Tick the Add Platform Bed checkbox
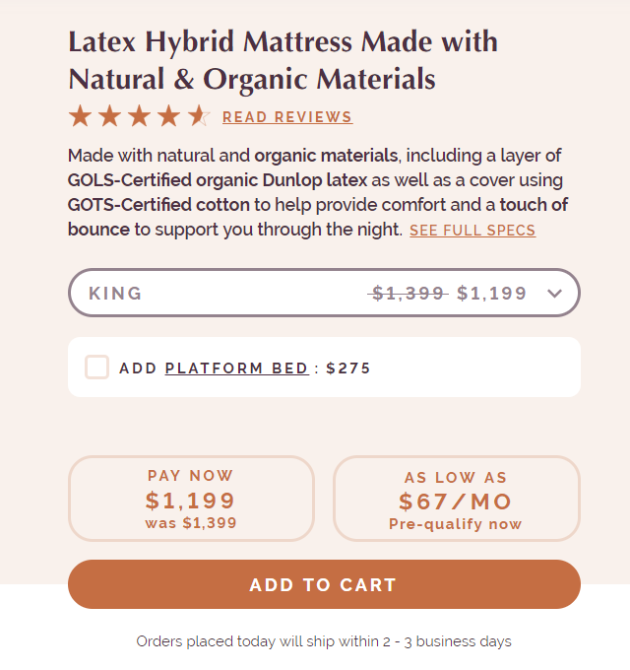The image size is (630, 670). [x=96, y=368]
